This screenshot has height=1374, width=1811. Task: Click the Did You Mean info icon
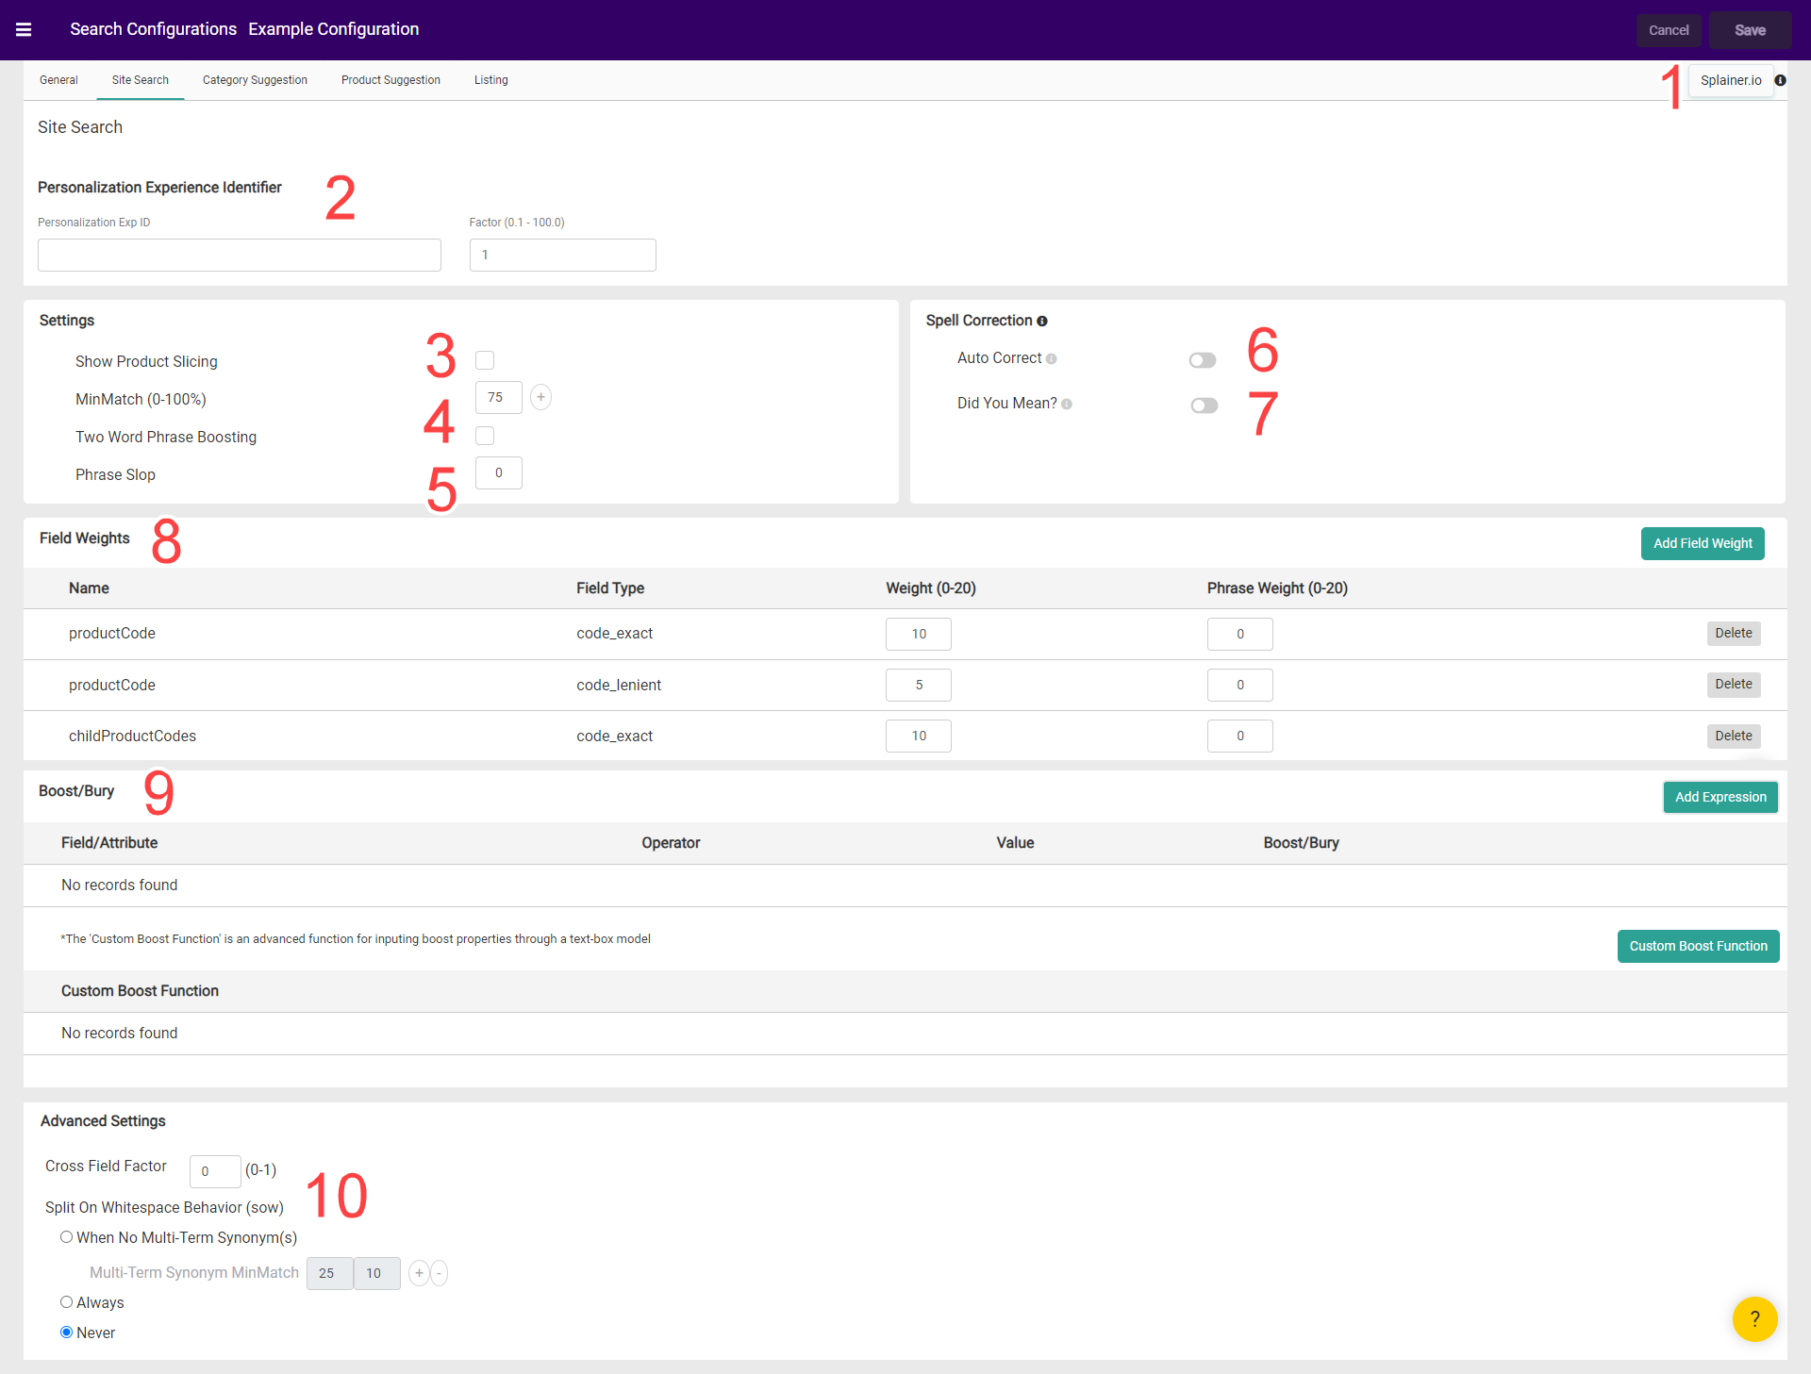(x=1067, y=404)
